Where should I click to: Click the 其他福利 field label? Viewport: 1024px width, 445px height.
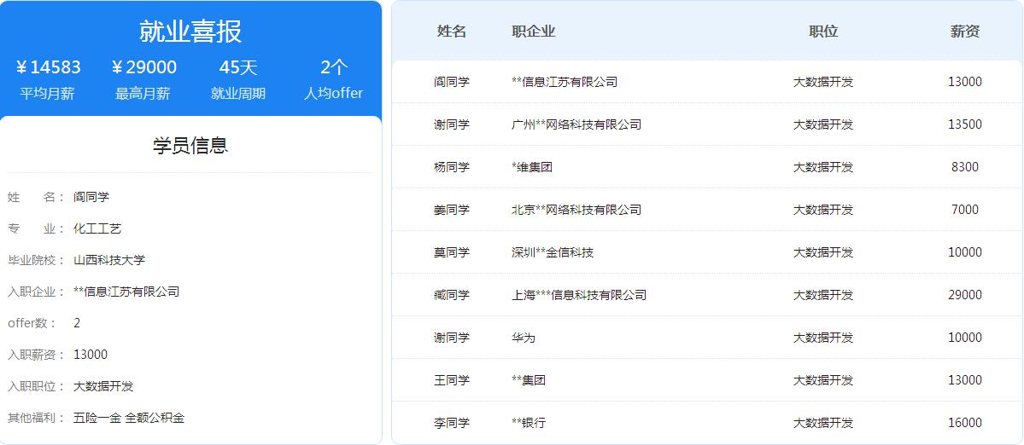coord(36,418)
